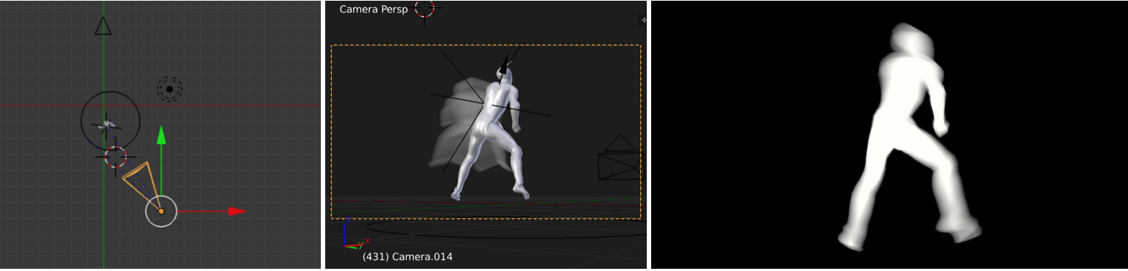This screenshot has height=271, width=1128.
Task: Select the dashed-circle point lamp
Action: pyautogui.click(x=169, y=89)
